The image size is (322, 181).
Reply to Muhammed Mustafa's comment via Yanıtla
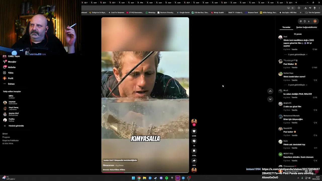point(294,123)
